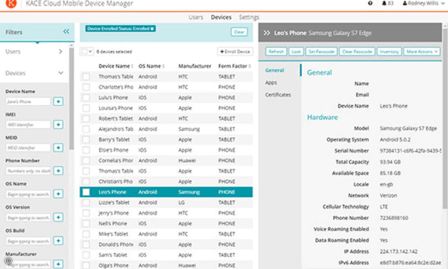Image resolution: width=448 pixels, height=269 pixels.
Task: Open the Rodney Willis user menu
Action: (x=423, y=3)
